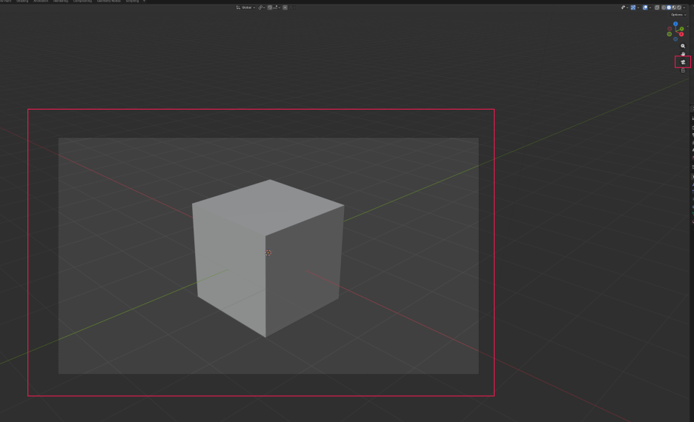Screen dimensions: 694x422
Task: Select wireframe viewport shading
Action: [x=664, y=7]
